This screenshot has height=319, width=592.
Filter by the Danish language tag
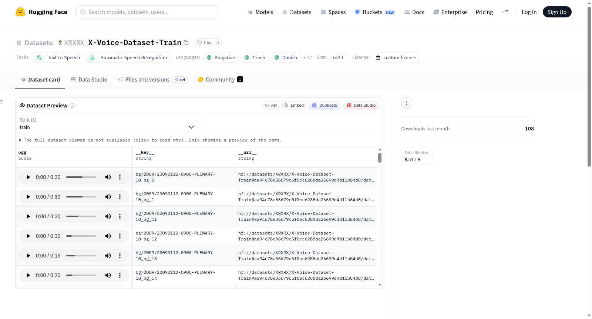pyautogui.click(x=286, y=57)
